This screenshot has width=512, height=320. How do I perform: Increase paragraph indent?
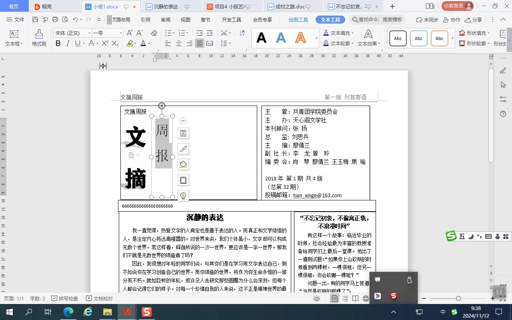(210, 33)
